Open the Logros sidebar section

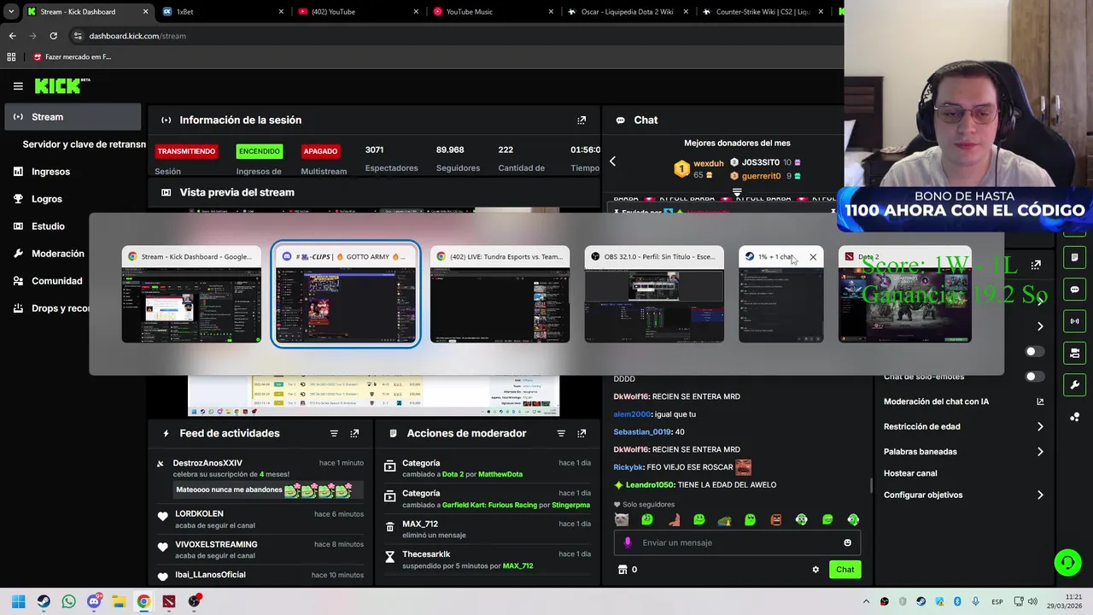coord(47,199)
